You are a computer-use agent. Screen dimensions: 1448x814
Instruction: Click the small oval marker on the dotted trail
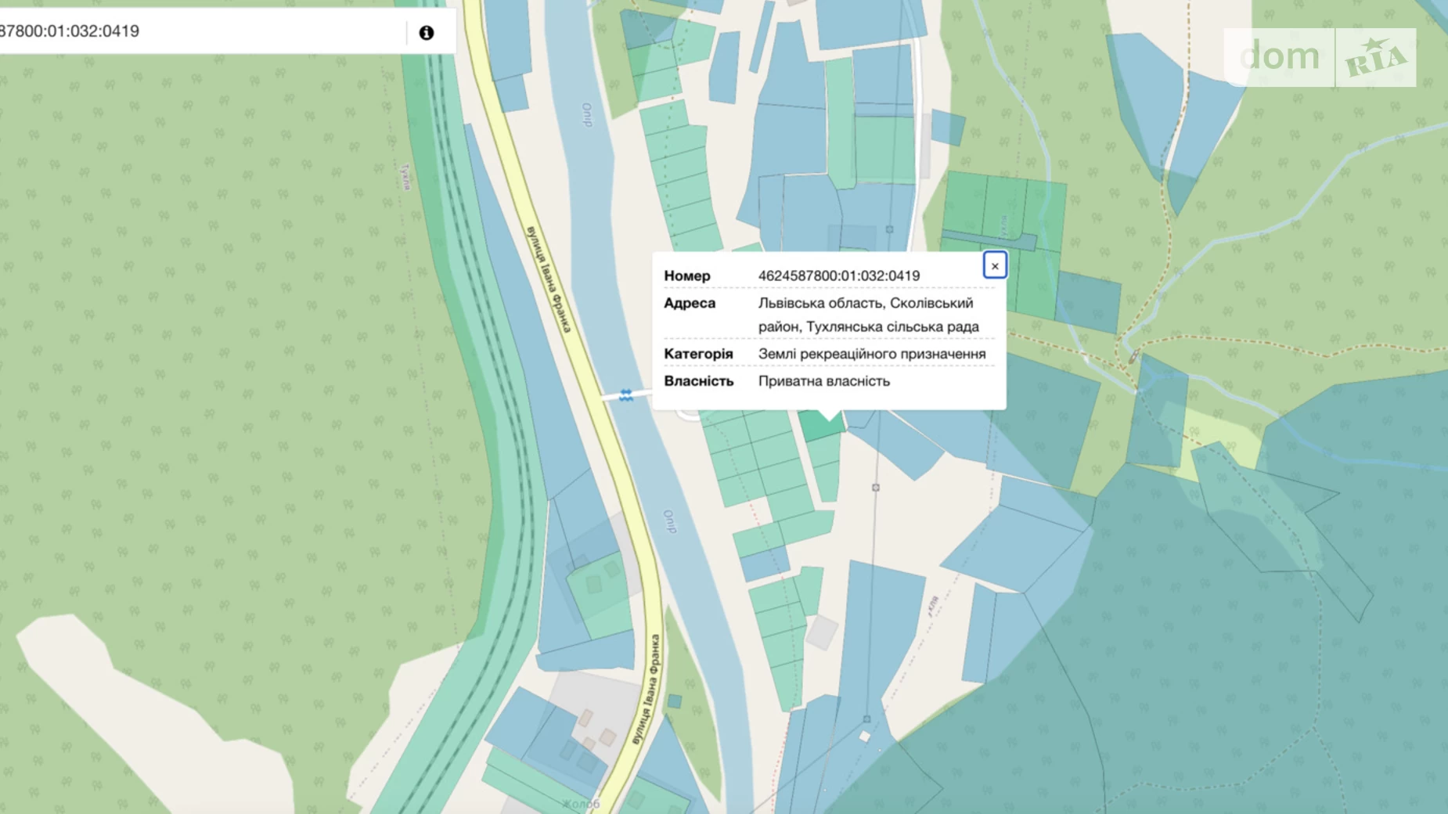click(x=1133, y=358)
